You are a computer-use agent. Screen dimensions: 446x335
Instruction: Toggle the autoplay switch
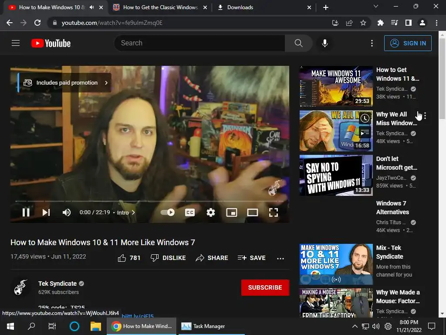[x=168, y=212]
